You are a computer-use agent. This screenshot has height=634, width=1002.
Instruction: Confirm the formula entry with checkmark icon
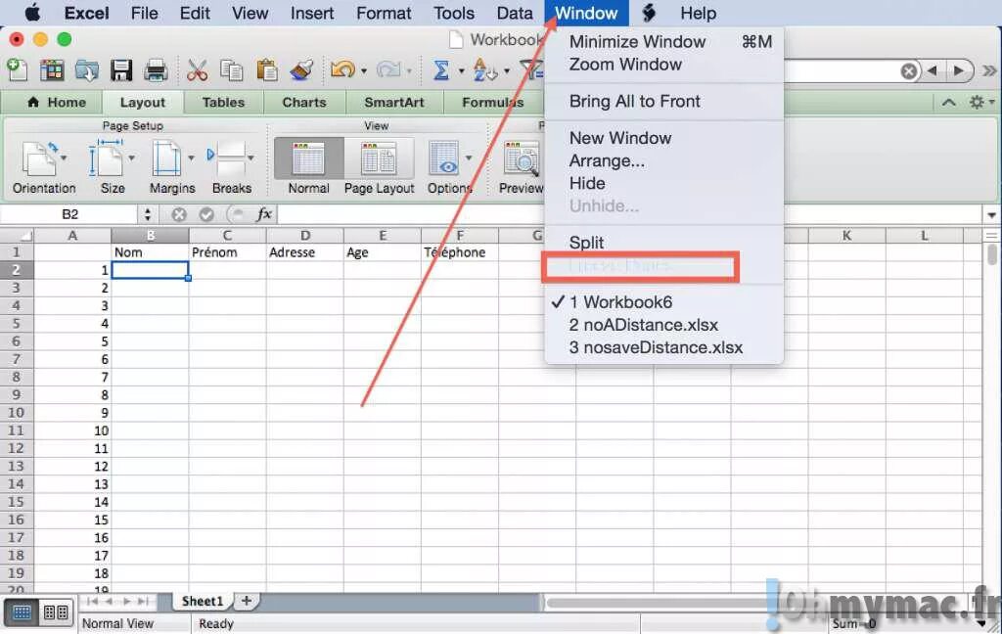206,214
